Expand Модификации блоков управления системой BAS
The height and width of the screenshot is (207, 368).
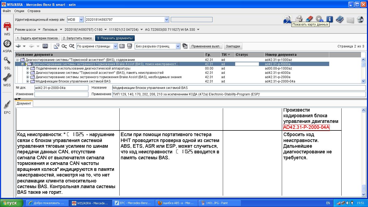(28, 81)
